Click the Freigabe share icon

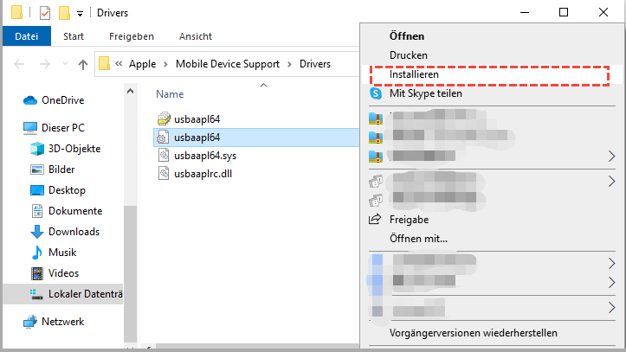tap(376, 220)
